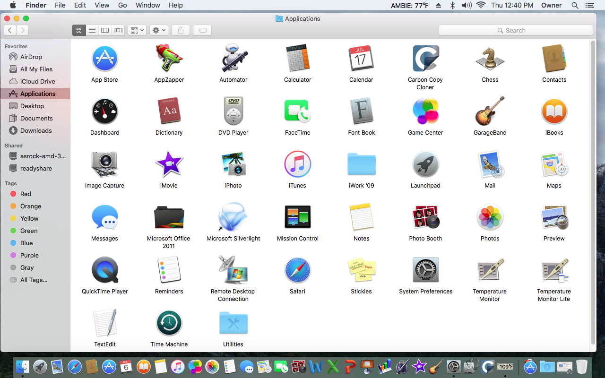Open the Utilities folder
This screenshot has height=378, width=605.
tap(233, 323)
